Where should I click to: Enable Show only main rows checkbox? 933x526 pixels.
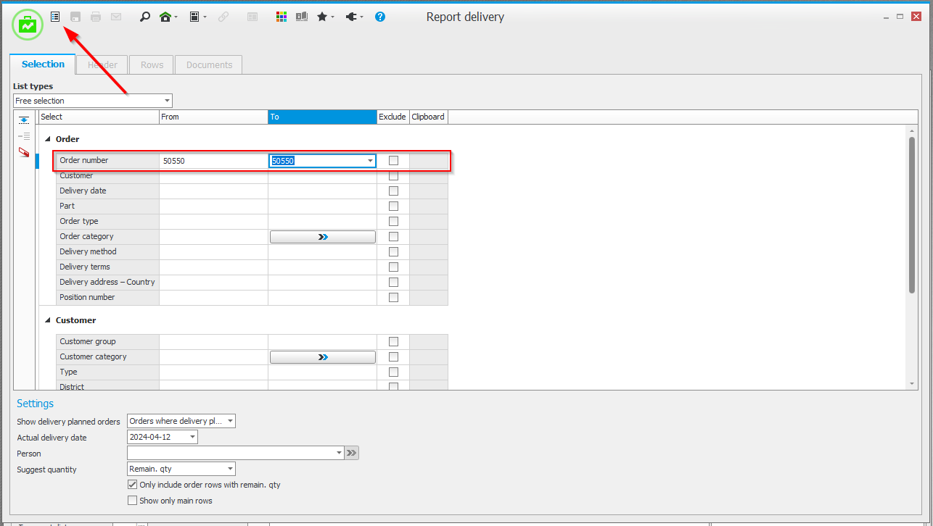[132, 501]
